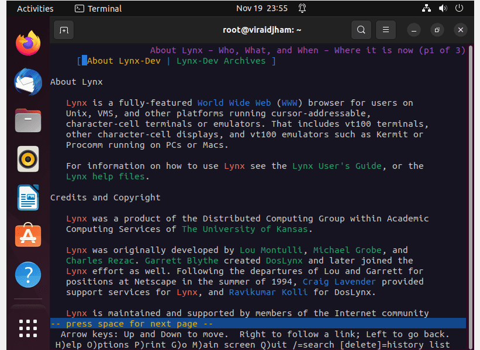Screen dimensions: 480x350
Task: Open the Files manager in the dock
Action: pyautogui.click(x=28, y=120)
